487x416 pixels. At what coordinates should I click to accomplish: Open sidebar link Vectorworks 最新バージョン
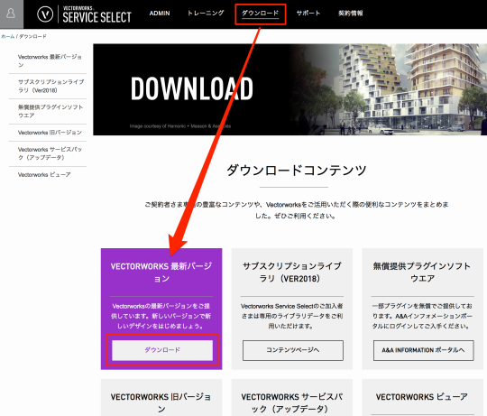(x=50, y=60)
